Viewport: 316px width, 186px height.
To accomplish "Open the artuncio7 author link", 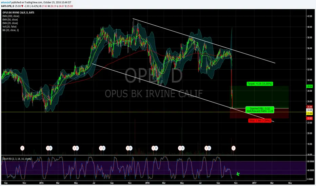I will [x=6, y=2].
